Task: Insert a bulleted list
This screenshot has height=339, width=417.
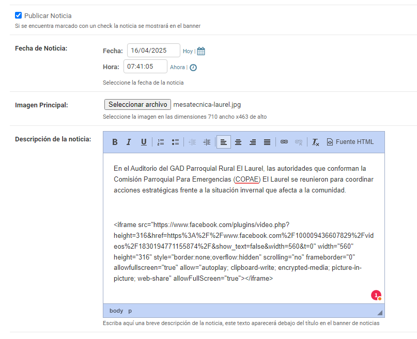Action: click(175, 142)
